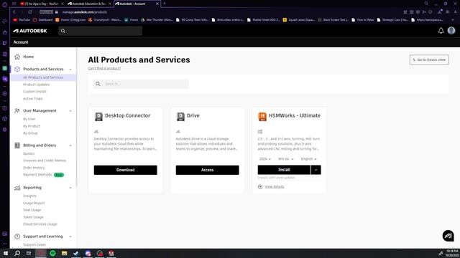Download Desktop Connector
Screen dimensions: 460x258
[x=125, y=170]
